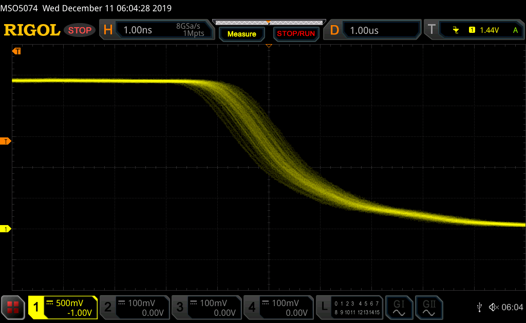Select the 1.44V trigger level value
Viewport: 526px width, 323px height.
490,30
